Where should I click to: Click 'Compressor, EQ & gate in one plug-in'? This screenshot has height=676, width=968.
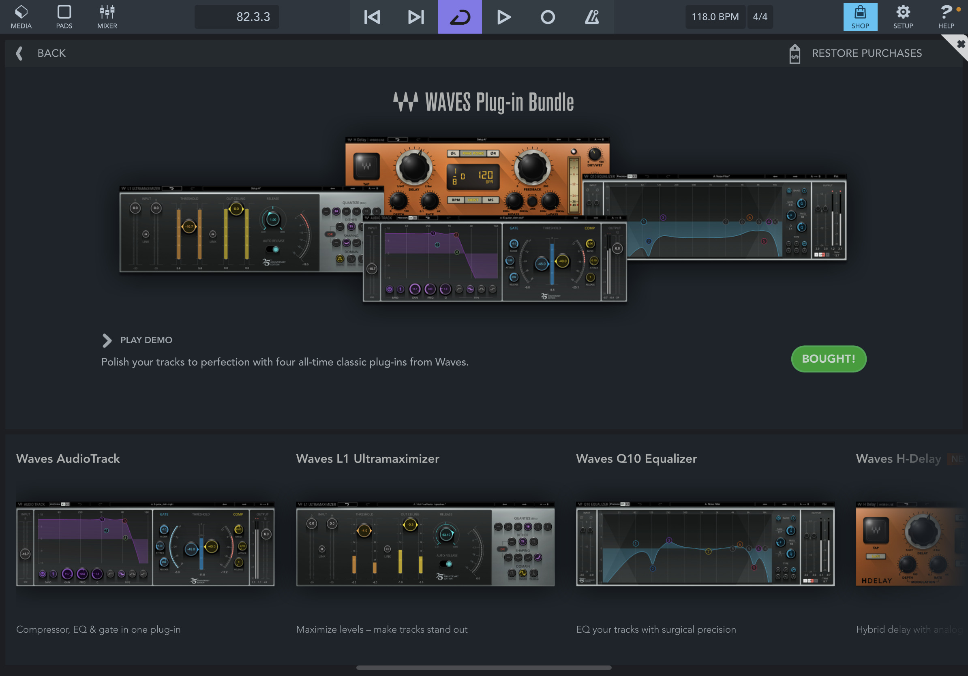98,629
